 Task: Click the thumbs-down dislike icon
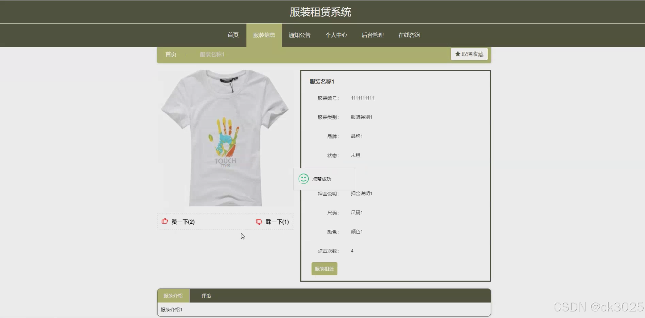coord(259,222)
